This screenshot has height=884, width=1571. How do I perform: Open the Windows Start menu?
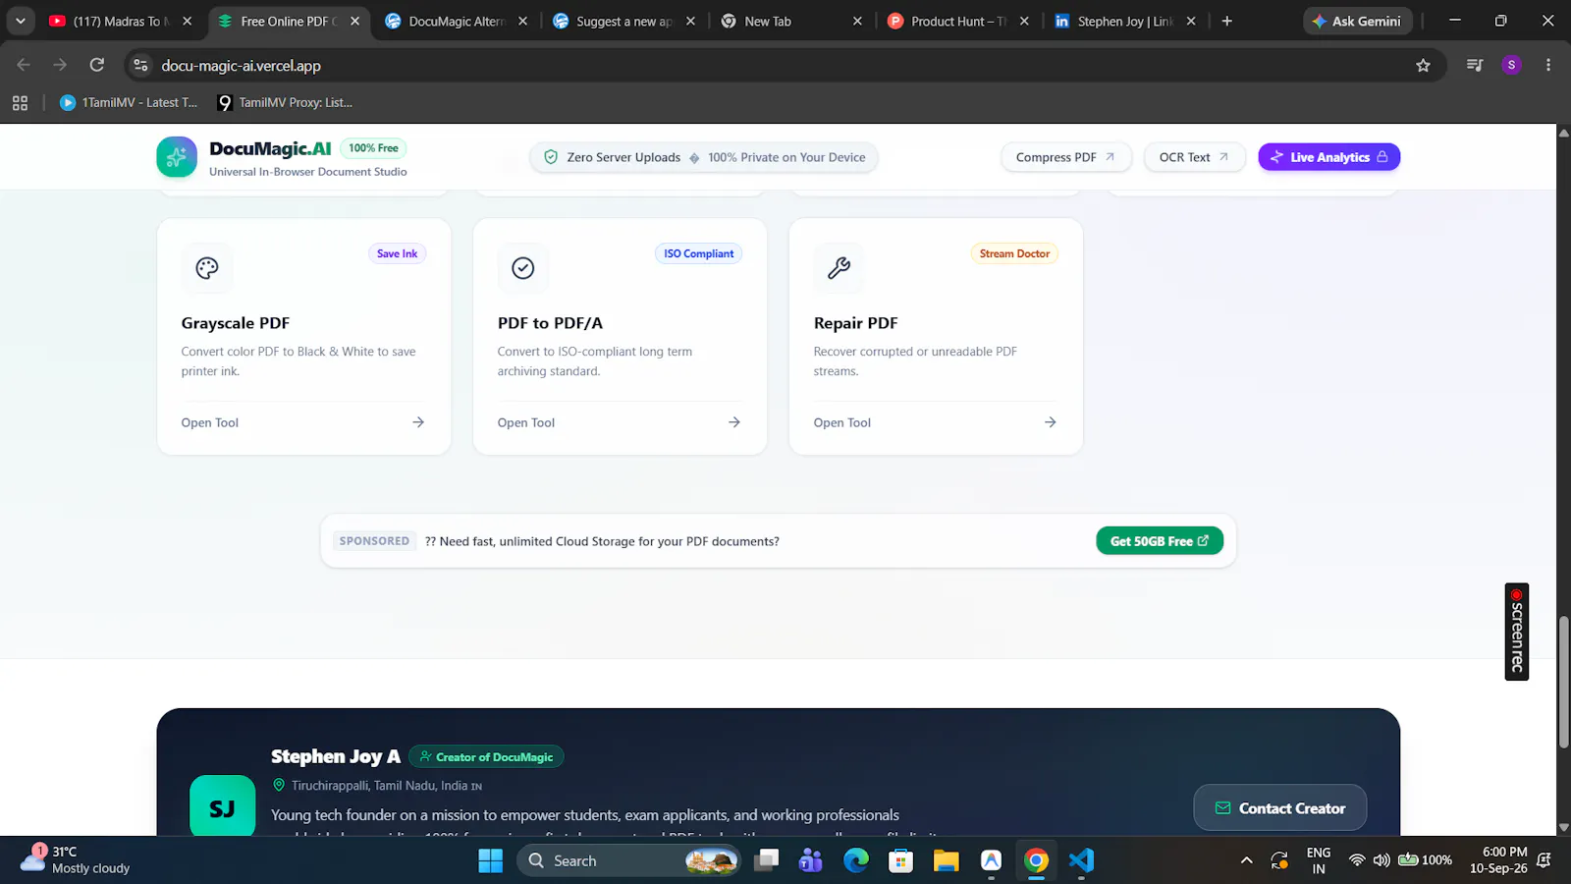click(x=491, y=860)
